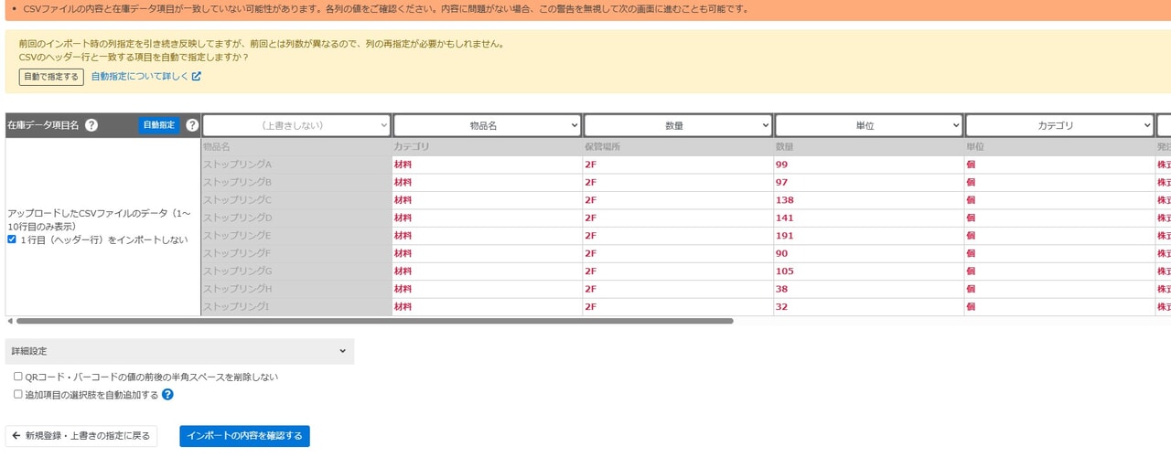Click help icon next to 自動指定 button
The height and width of the screenshot is (468, 1171).
[192, 125]
